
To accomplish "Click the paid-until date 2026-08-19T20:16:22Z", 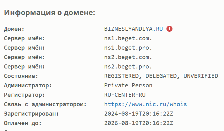I will pyautogui.click(x=139, y=123).
